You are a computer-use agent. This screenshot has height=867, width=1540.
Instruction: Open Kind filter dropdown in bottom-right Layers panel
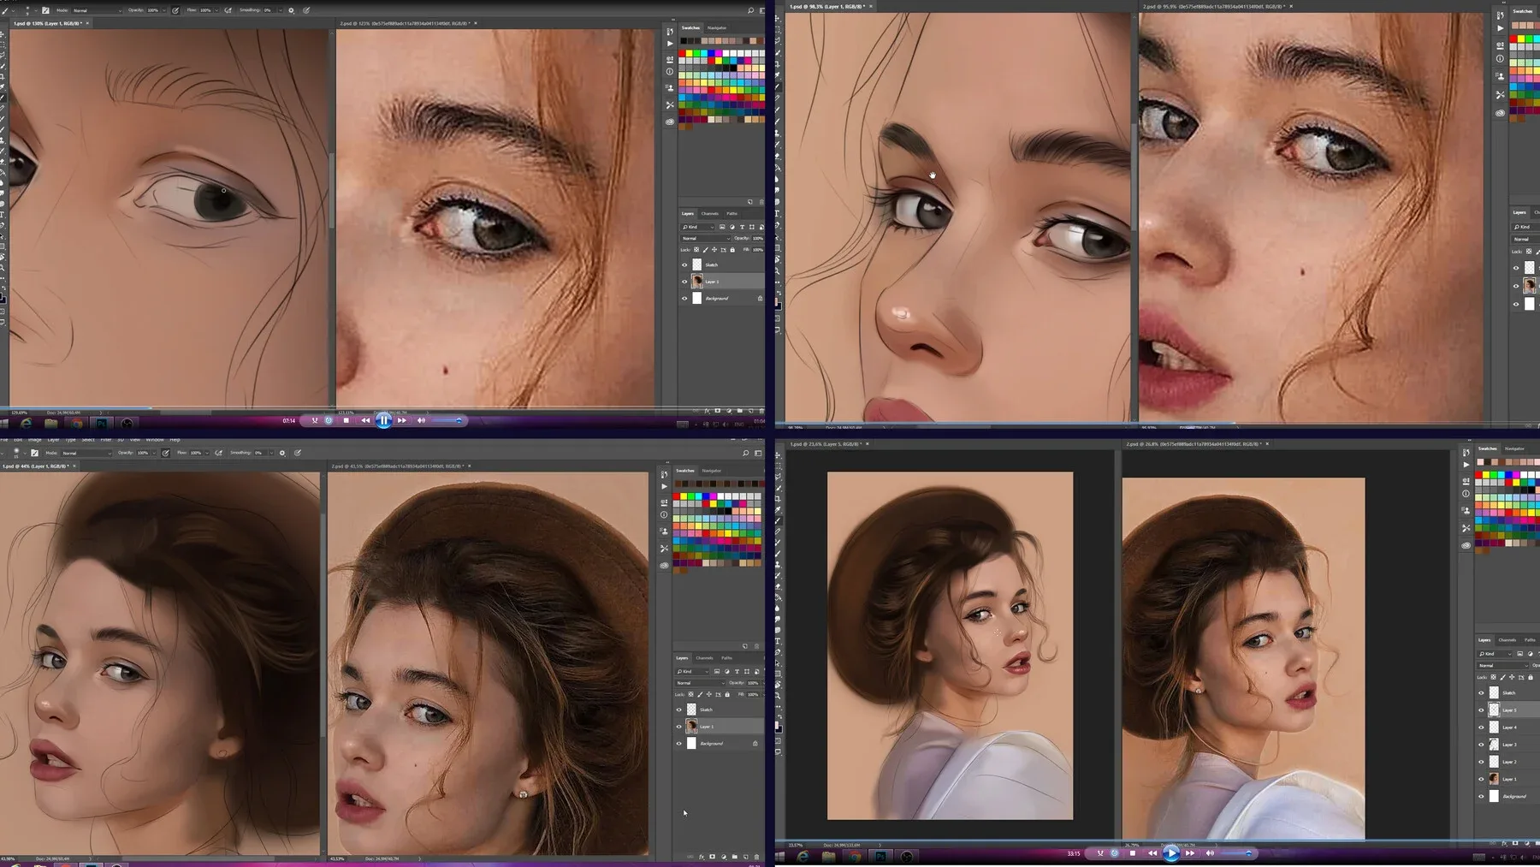click(1496, 654)
